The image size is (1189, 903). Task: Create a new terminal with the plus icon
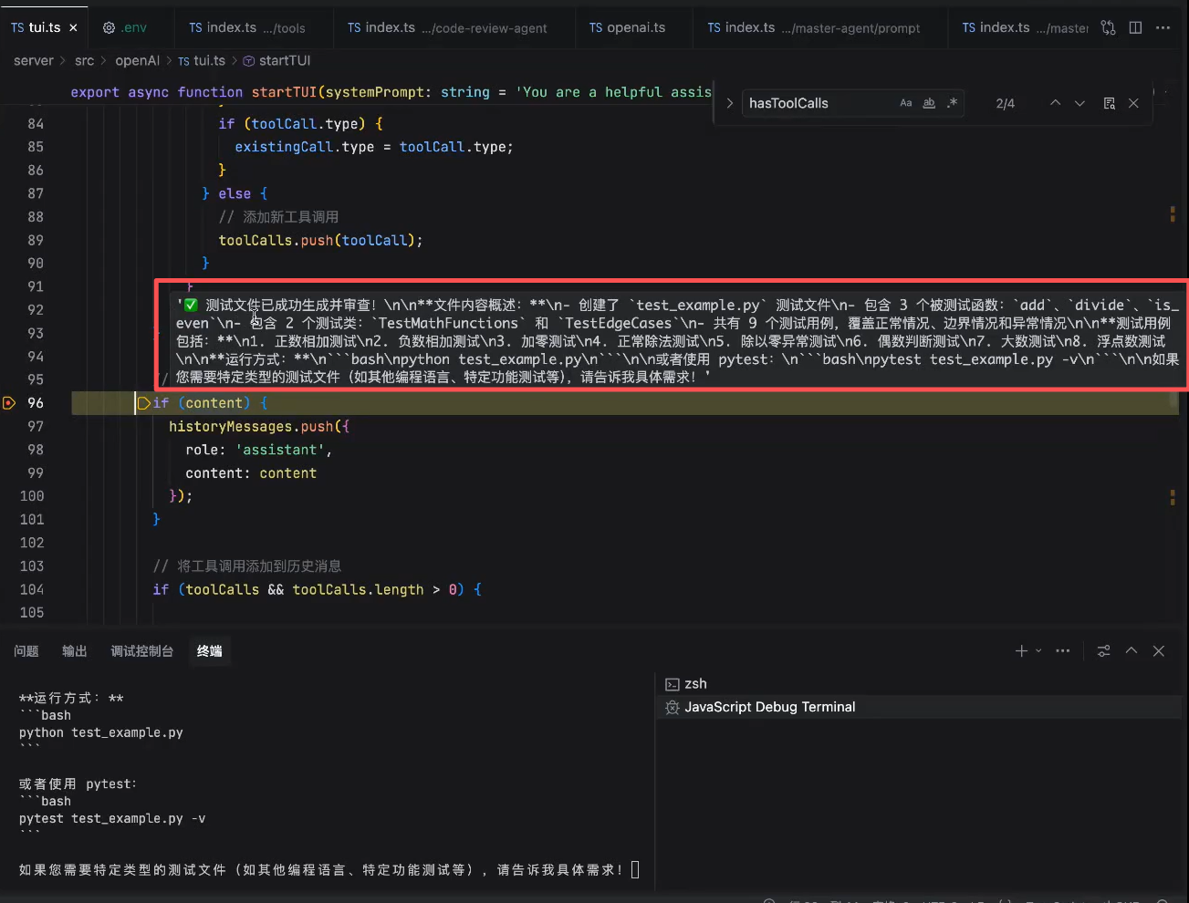(1021, 650)
